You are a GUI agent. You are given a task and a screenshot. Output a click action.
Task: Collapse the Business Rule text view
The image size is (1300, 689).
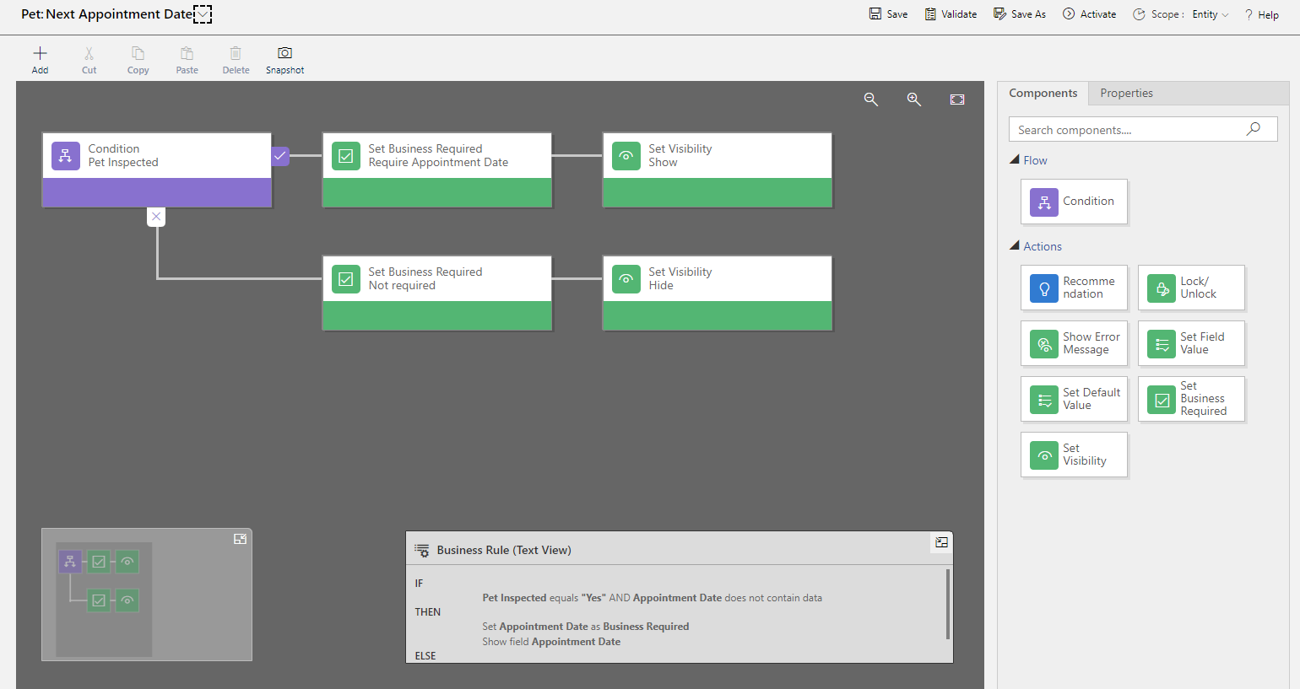(941, 542)
